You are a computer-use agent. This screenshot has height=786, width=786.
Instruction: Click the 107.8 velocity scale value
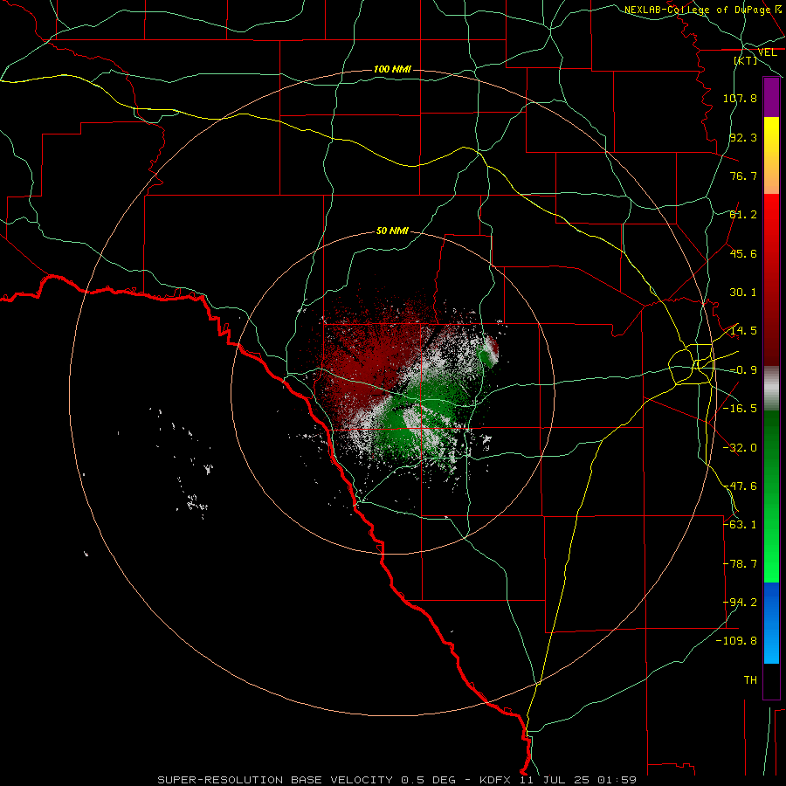[x=740, y=98]
